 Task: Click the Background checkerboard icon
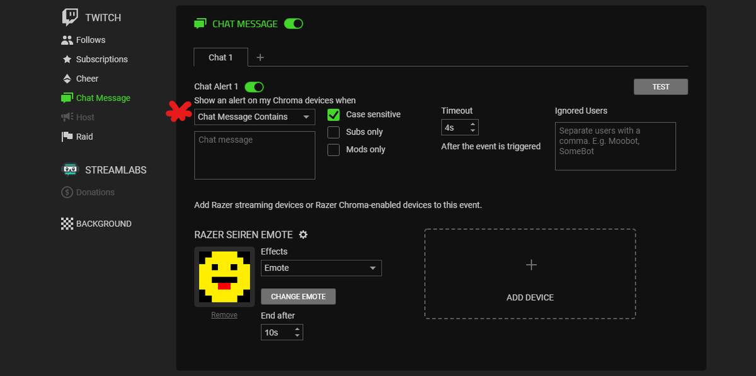pos(67,223)
